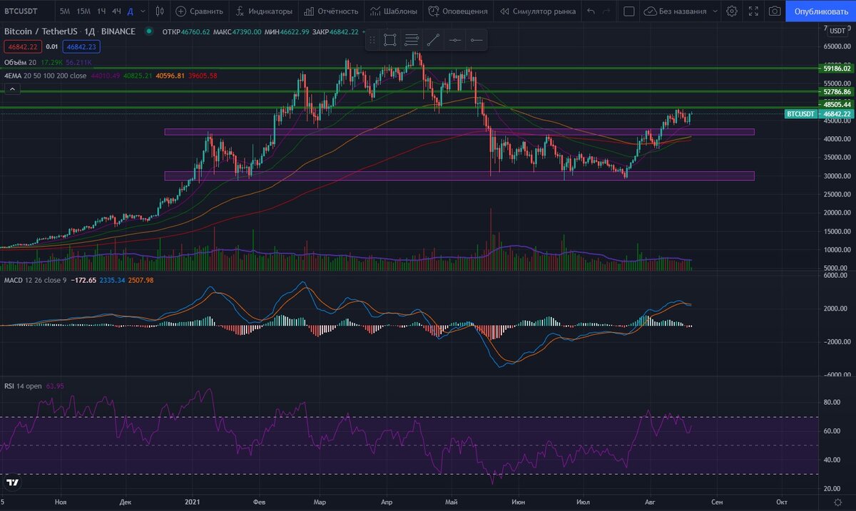This screenshot has width=856, height=511.
Task: Click the drawing toolbar drag handle
Action: (x=372, y=40)
